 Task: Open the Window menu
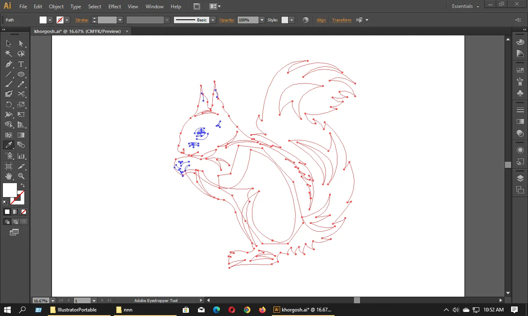[x=155, y=7]
